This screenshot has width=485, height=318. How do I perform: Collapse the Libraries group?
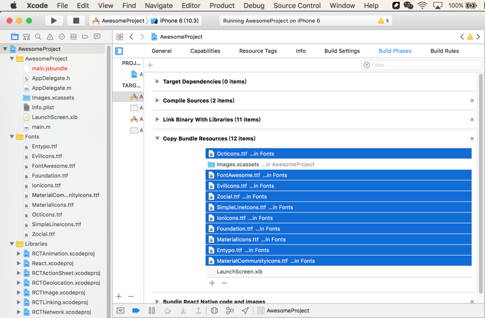click(12, 244)
